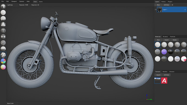This screenshot has height=105, width=187.
Task: Open the File menu
Action: click(2, 1)
